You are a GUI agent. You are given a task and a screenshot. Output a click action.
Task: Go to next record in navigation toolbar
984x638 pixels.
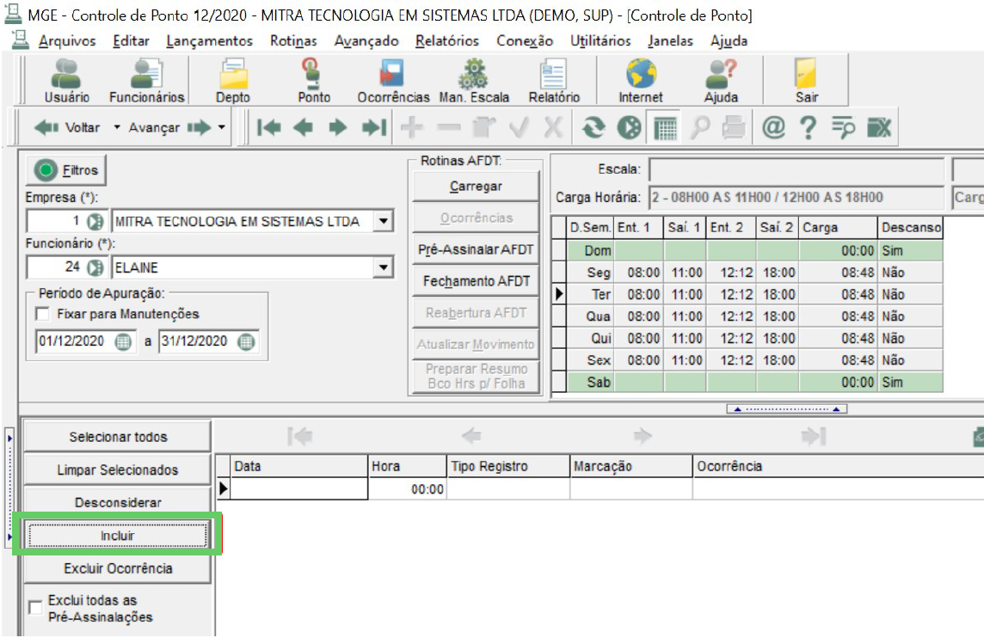tap(338, 127)
